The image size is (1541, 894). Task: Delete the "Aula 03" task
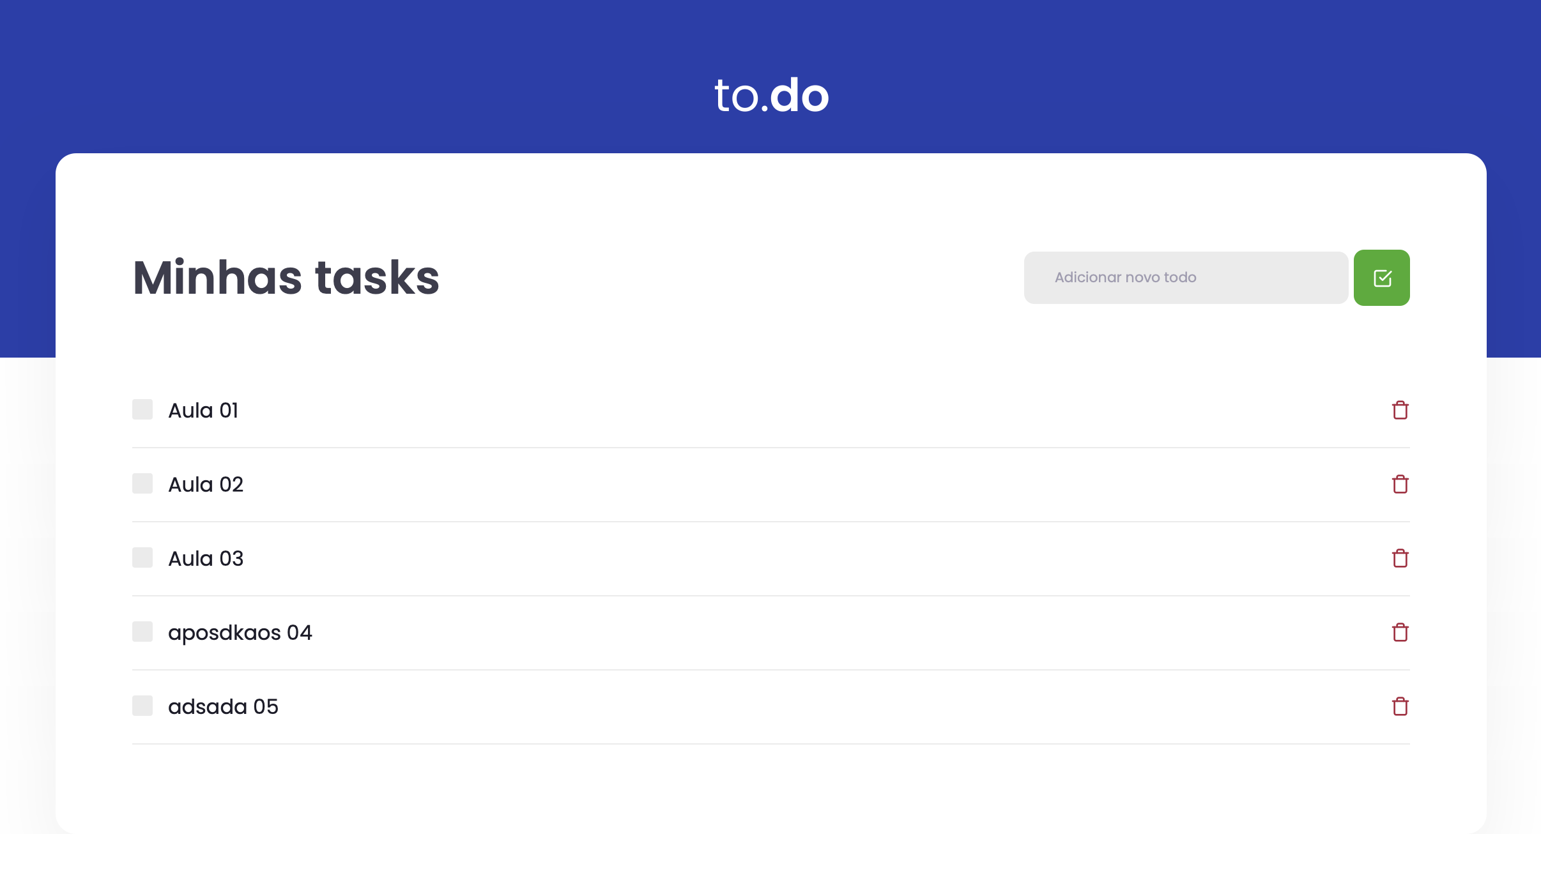pos(1400,557)
